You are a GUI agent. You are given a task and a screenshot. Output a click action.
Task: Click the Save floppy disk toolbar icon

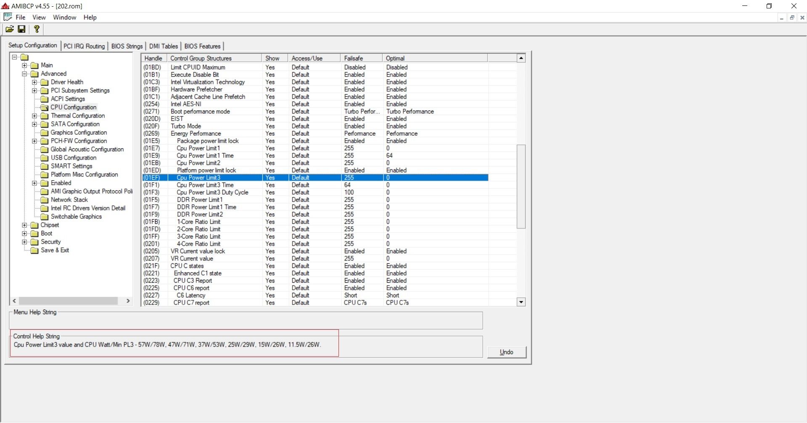click(x=21, y=29)
